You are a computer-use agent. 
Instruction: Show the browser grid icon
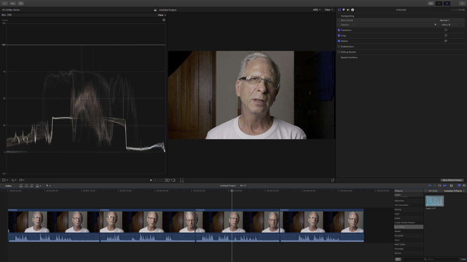pos(431,3)
